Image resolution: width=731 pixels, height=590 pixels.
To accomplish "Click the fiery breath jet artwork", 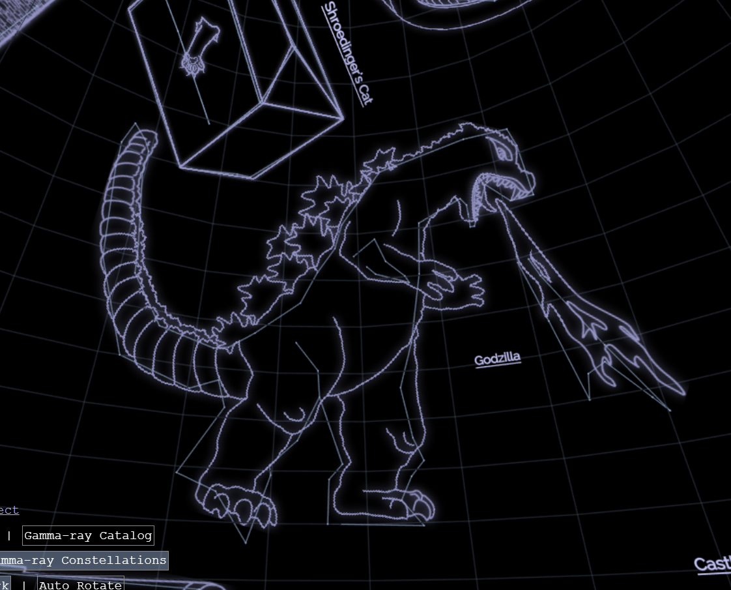I will point(586,313).
